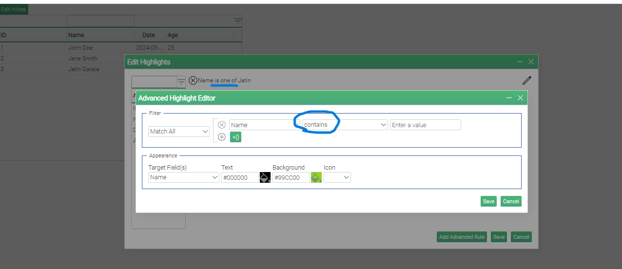Save the Advanced Highlight Editor rule

tap(488, 201)
